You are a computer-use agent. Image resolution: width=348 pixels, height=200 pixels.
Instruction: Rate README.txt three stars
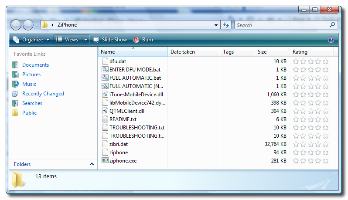coord(310,119)
